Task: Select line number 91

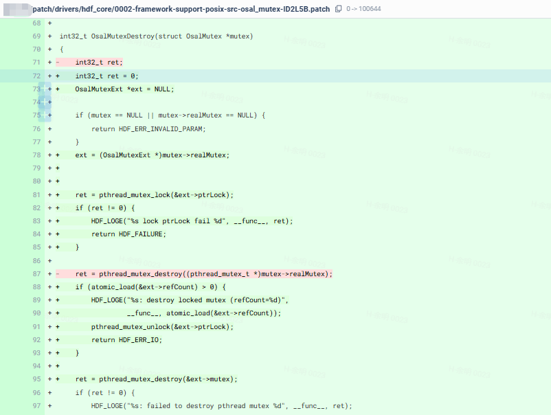Action: pos(36,327)
